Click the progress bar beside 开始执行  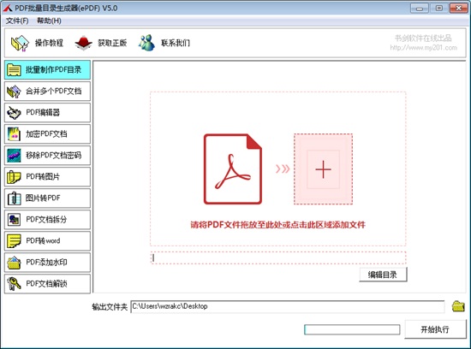click(352, 329)
